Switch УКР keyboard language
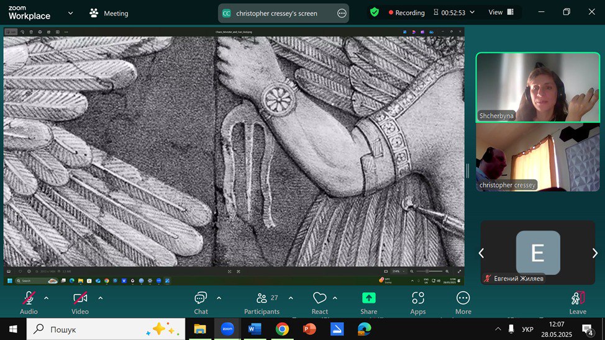 point(527,329)
